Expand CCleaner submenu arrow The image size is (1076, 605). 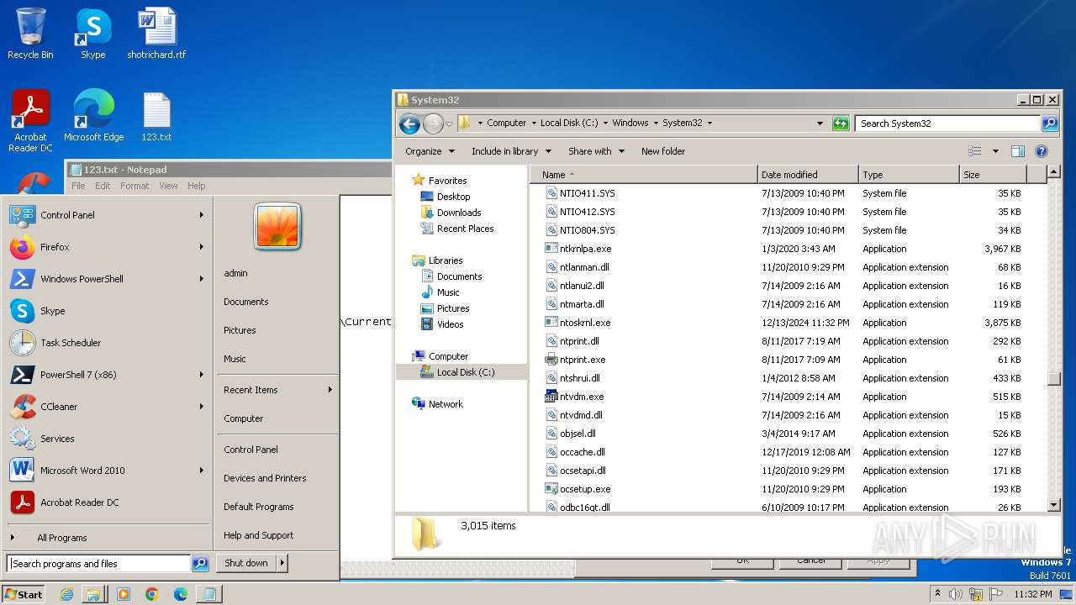coord(202,407)
